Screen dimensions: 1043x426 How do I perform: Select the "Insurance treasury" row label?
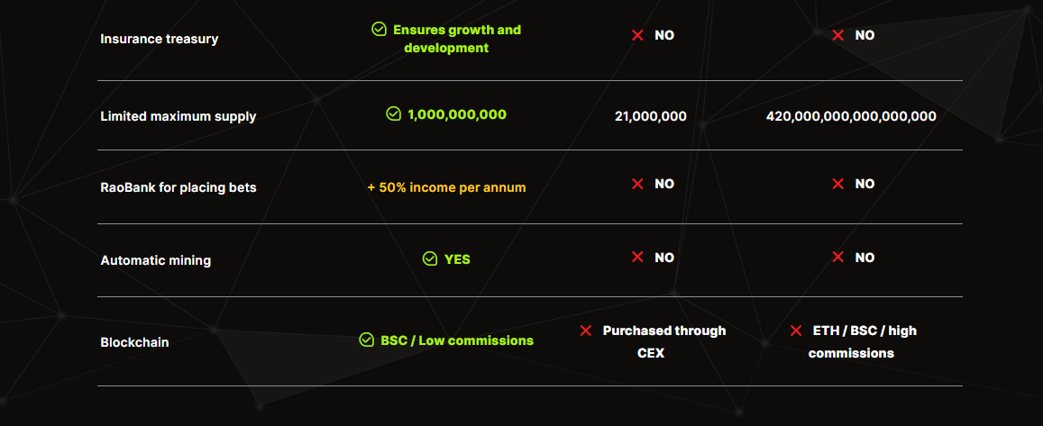(x=159, y=39)
